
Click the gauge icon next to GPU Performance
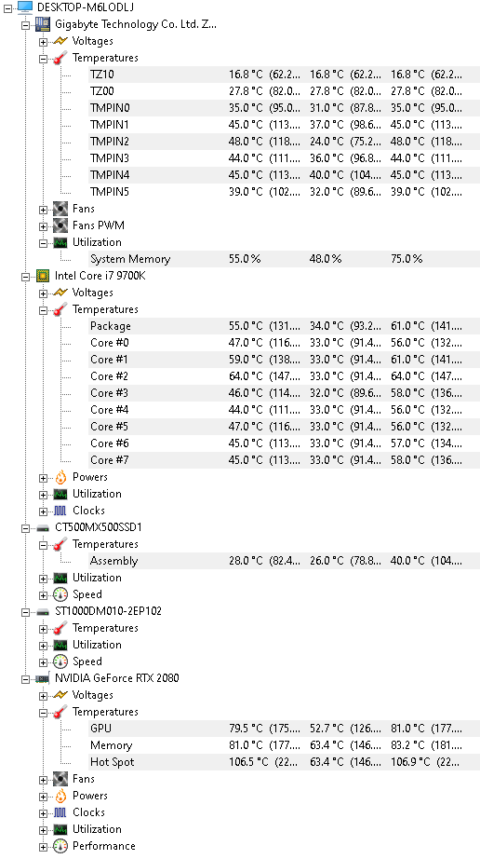60,846
